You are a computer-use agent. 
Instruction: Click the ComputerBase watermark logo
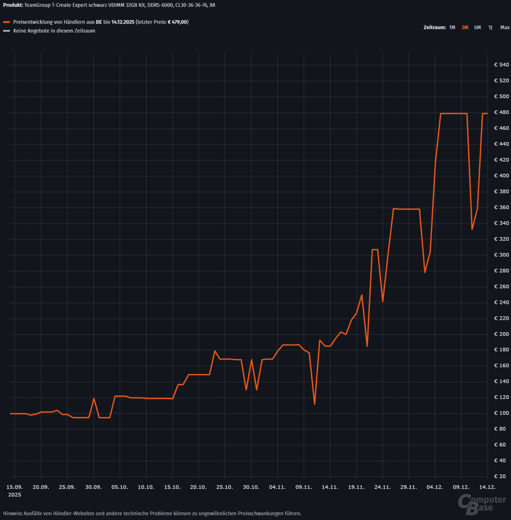[x=481, y=503]
